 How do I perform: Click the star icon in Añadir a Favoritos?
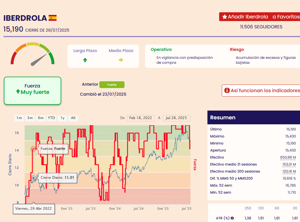(x=225, y=17)
